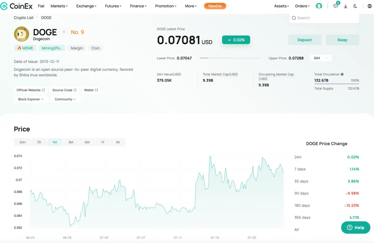This screenshot has height=243, width=374.
Task: Go to the Fiat page
Action: pyautogui.click(x=41, y=6)
